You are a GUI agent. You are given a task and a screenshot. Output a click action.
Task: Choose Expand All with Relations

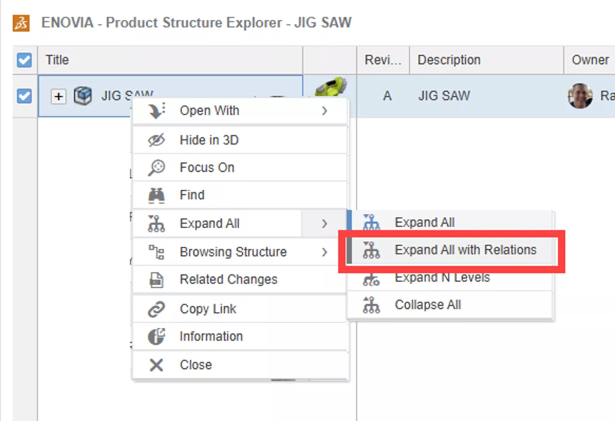[465, 250]
